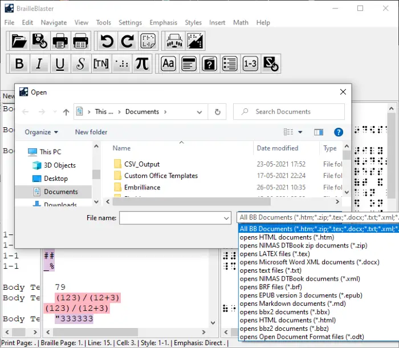Select This PC in navigation pane
This screenshot has height=348, width=399.
tap(50, 152)
